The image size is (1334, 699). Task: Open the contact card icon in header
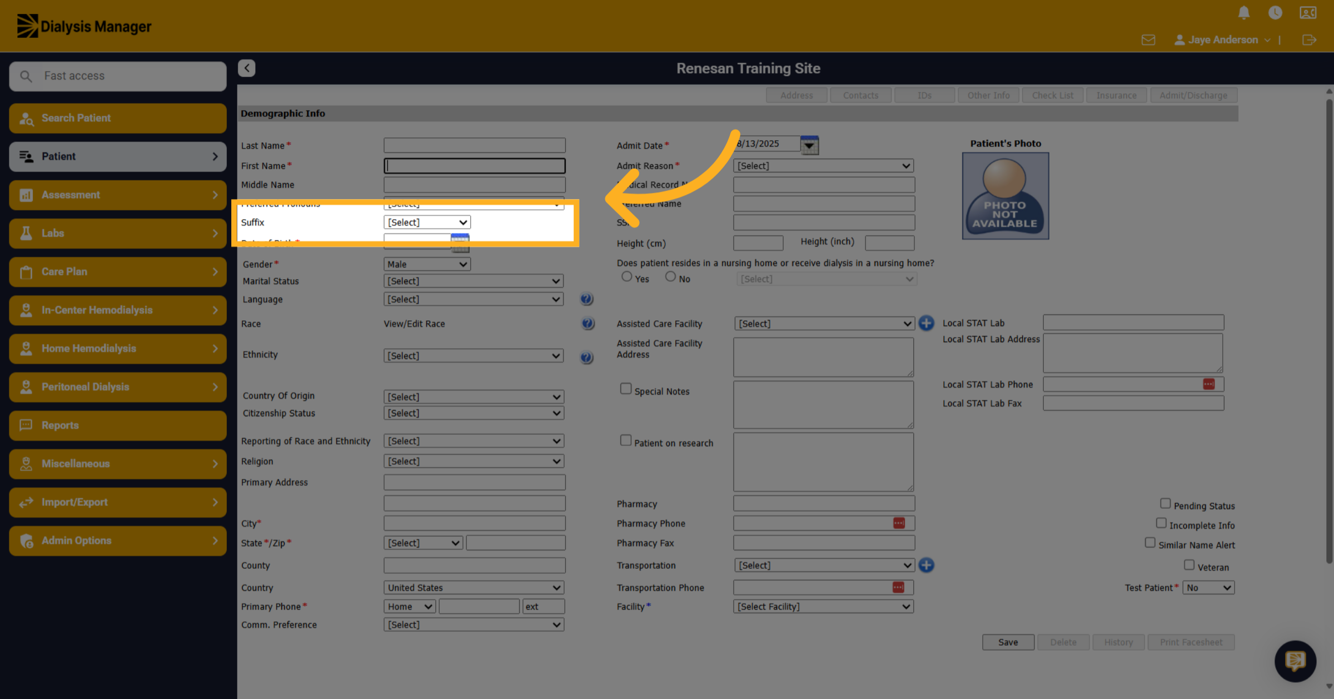point(1308,12)
